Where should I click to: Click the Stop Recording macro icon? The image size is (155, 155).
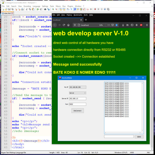point(98,9)
